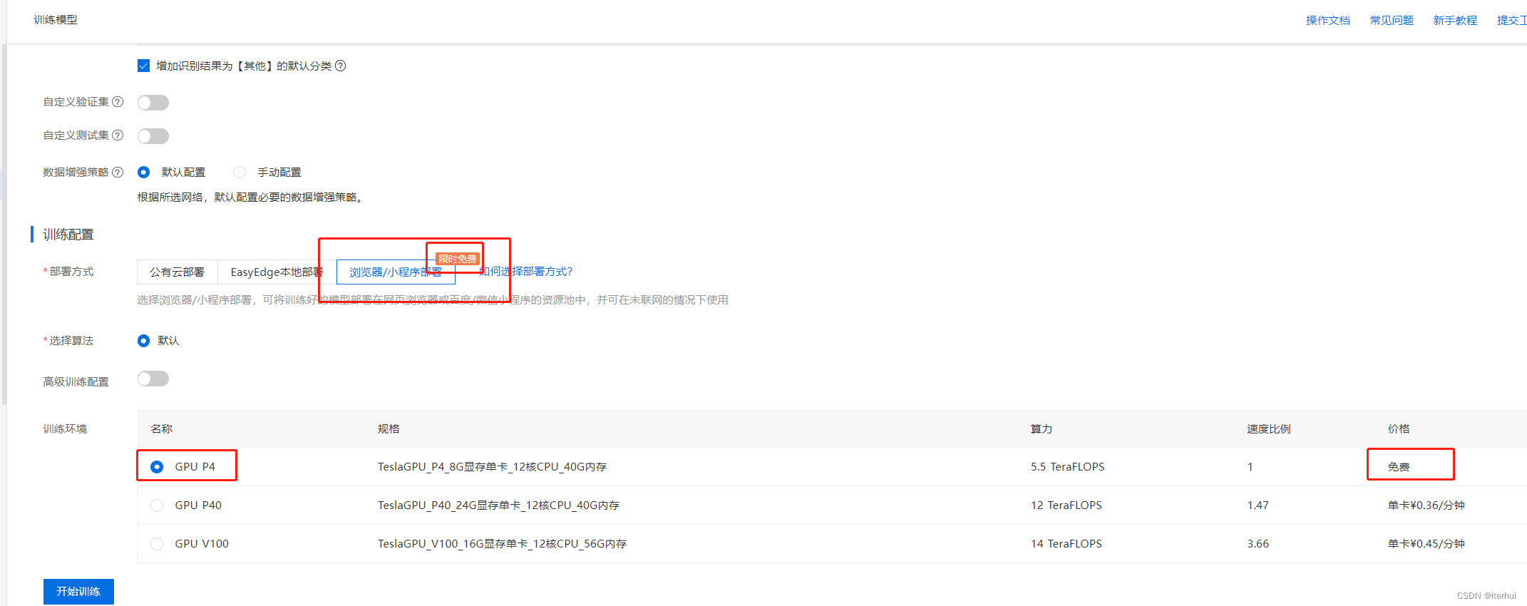Click the 速度比例 column header

[x=1269, y=429]
